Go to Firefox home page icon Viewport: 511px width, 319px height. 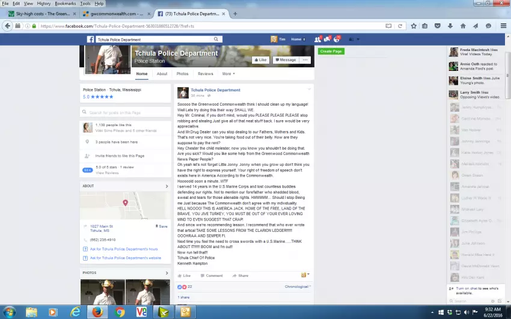coord(463,26)
